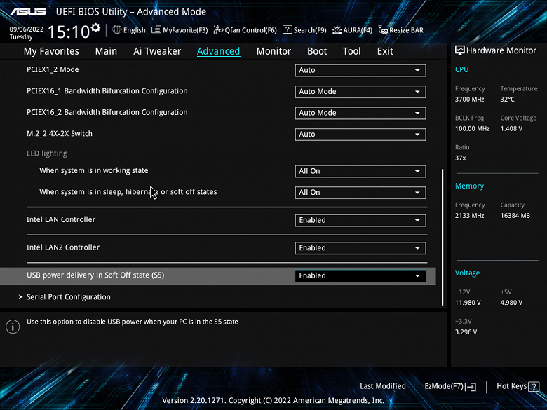Click CPU Temperature 32°C value
The image size is (547, 410).
[x=507, y=100]
